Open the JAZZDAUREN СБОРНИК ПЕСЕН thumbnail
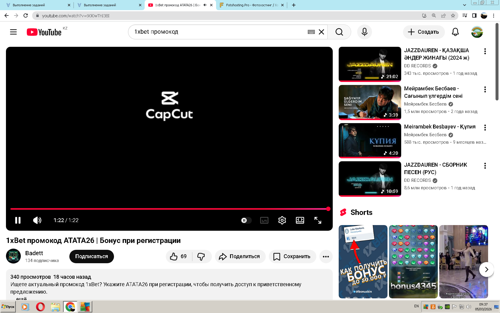This screenshot has height=313, width=500. coord(370,179)
